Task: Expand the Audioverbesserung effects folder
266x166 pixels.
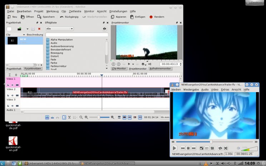Action: coord(48,46)
